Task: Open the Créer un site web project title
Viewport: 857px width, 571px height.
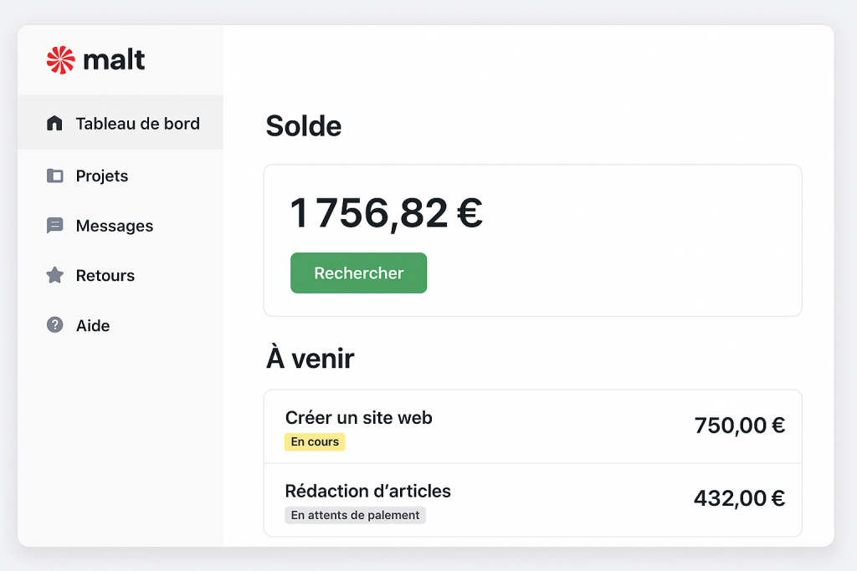Action: coord(359,417)
